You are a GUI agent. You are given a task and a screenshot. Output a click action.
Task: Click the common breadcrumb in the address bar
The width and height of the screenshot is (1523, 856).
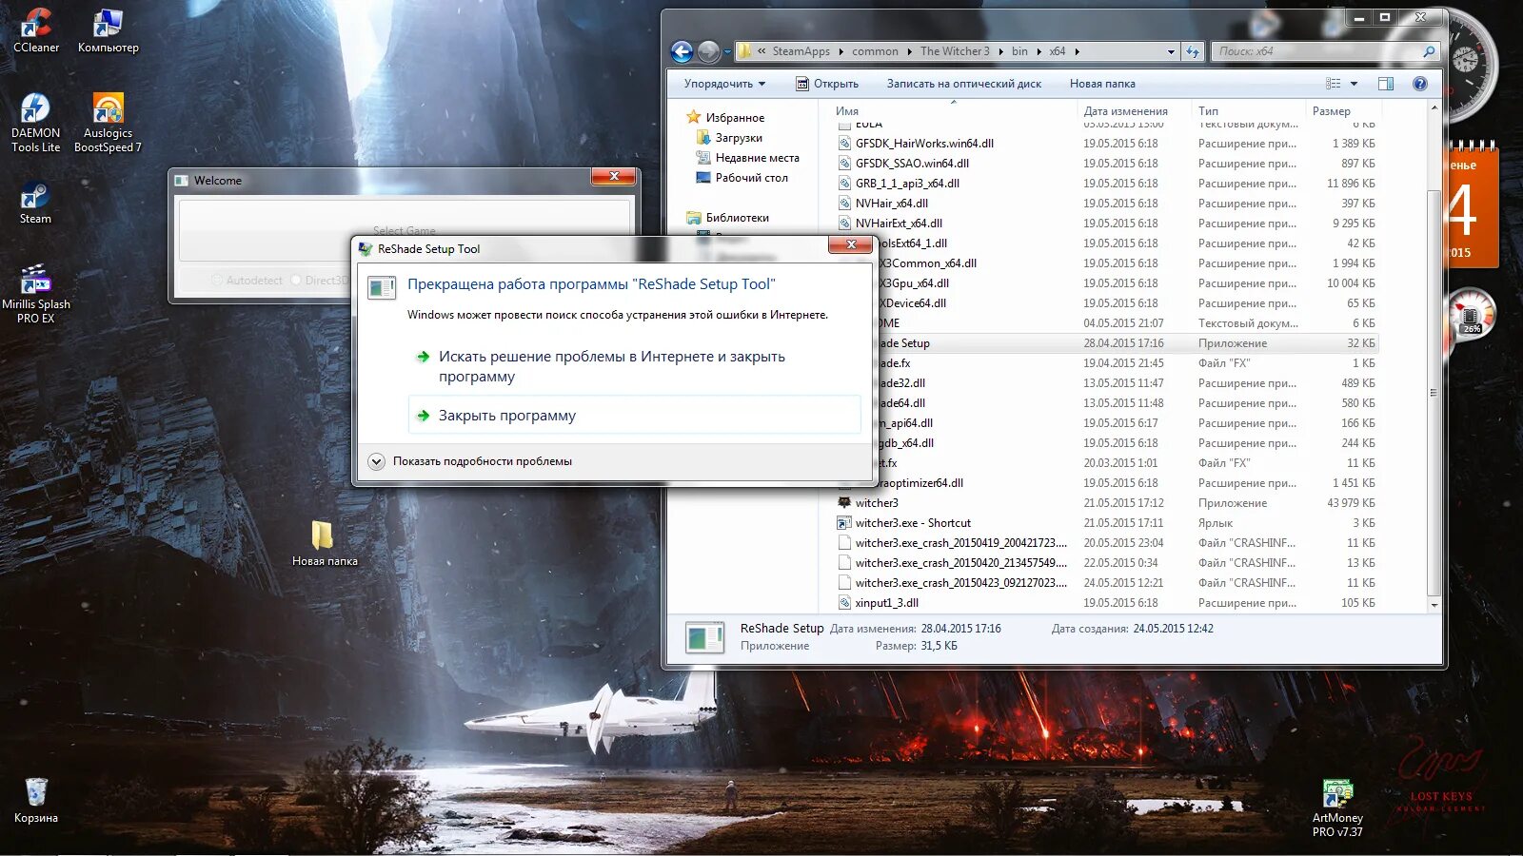coord(875,51)
